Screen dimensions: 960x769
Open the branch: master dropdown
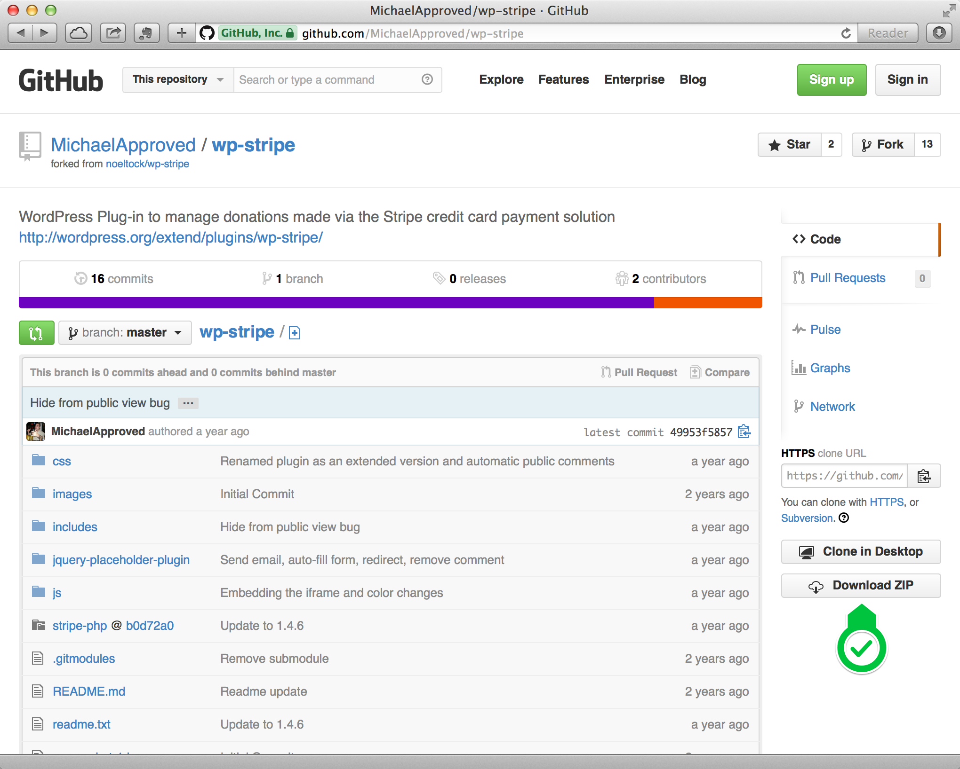tap(125, 333)
